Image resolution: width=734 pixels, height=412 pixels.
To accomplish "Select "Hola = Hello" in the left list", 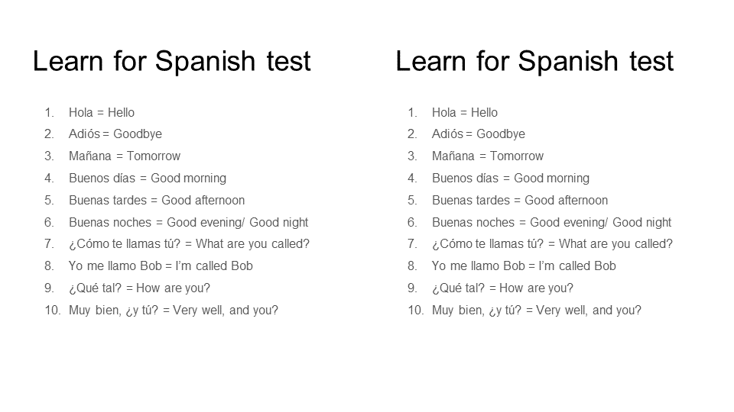I will [x=102, y=113].
